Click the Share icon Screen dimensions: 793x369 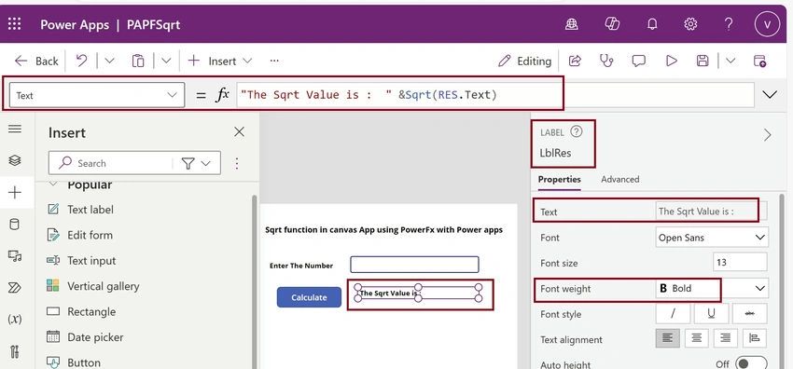click(x=575, y=61)
